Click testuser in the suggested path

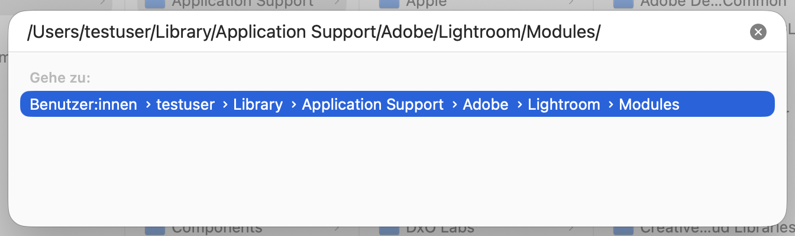185,104
